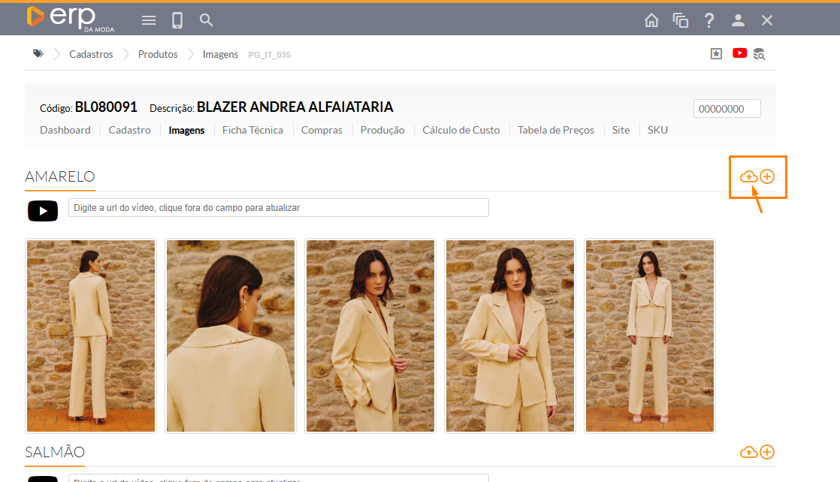Open the Tabela de Preços tab
The width and height of the screenshot is (840, 482).
[555, 130]
